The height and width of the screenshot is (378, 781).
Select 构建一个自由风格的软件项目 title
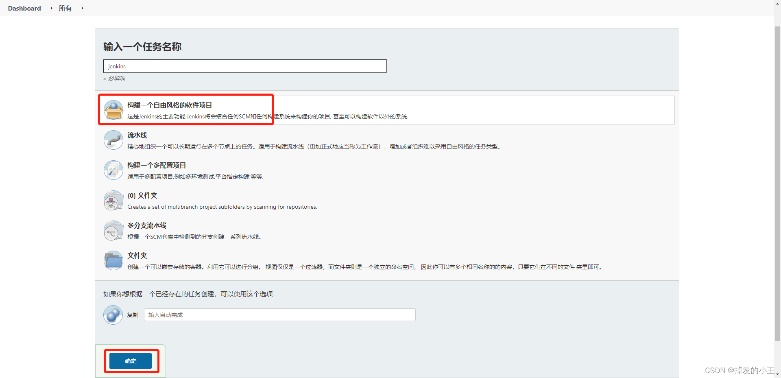[170, 105]
